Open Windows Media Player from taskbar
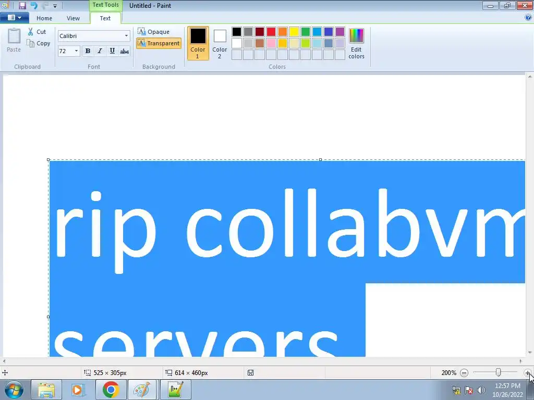 pos(78,390)
